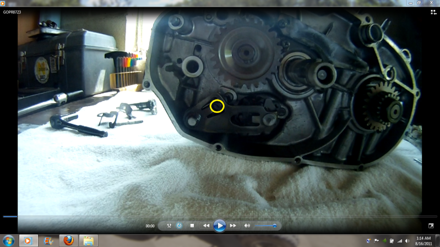
Task: Open Windows Explorer from the taskbar
Action: pos(89,241)
